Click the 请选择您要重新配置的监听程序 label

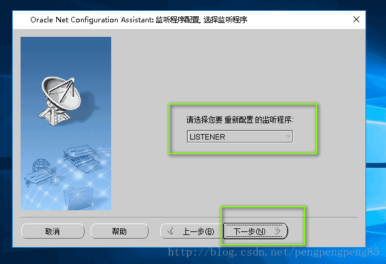240,120
